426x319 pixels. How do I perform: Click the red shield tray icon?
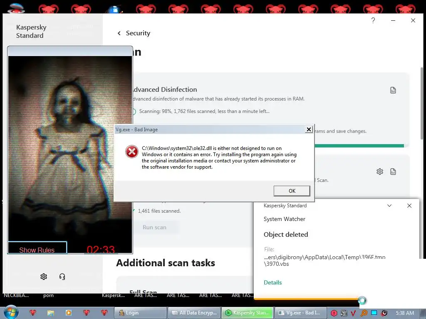pos(334,313)
